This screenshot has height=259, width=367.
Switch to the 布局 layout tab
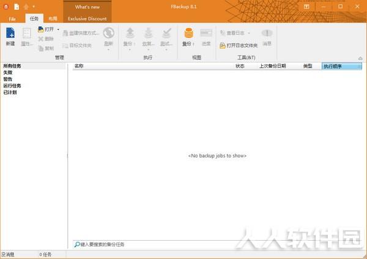[53, 18]
